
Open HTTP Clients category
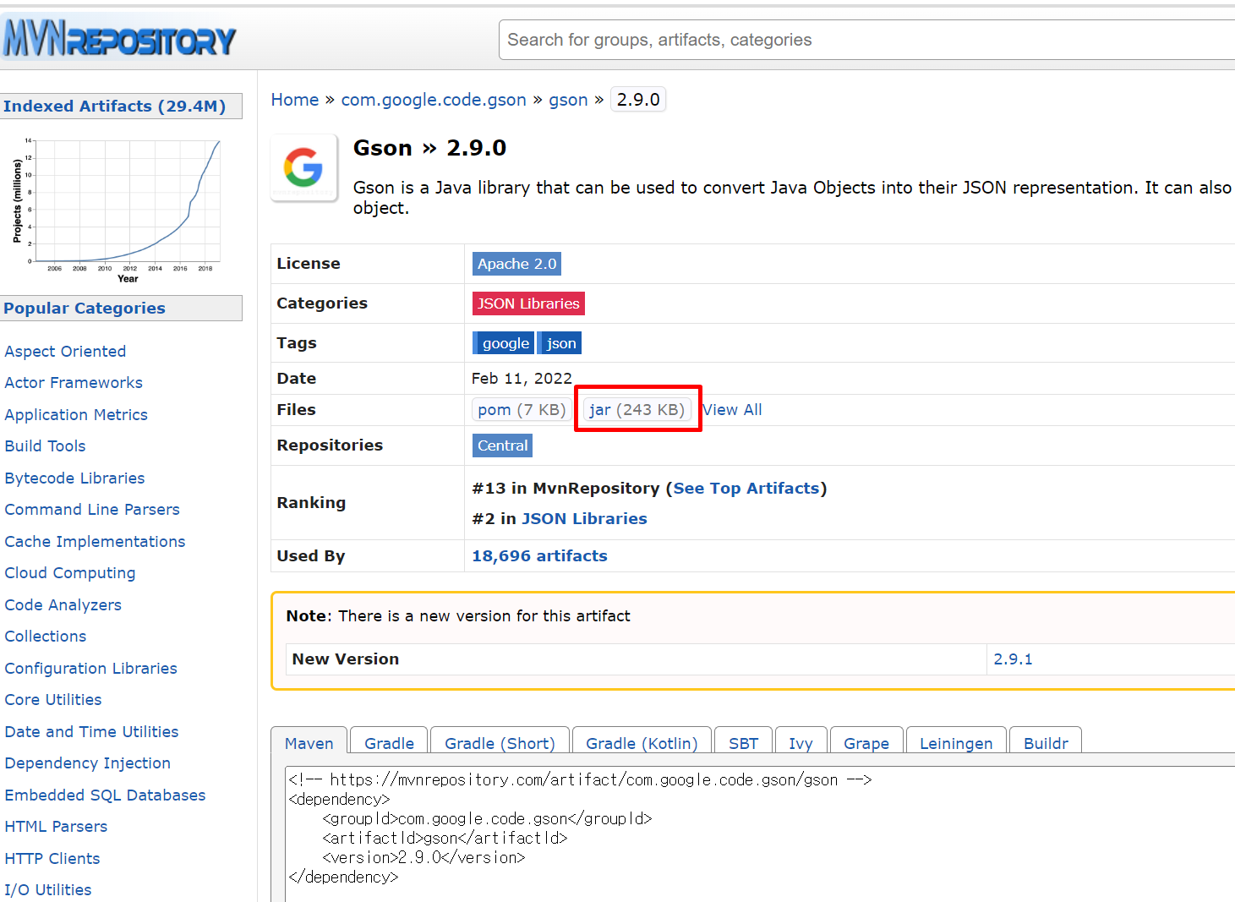pos(52,859)
